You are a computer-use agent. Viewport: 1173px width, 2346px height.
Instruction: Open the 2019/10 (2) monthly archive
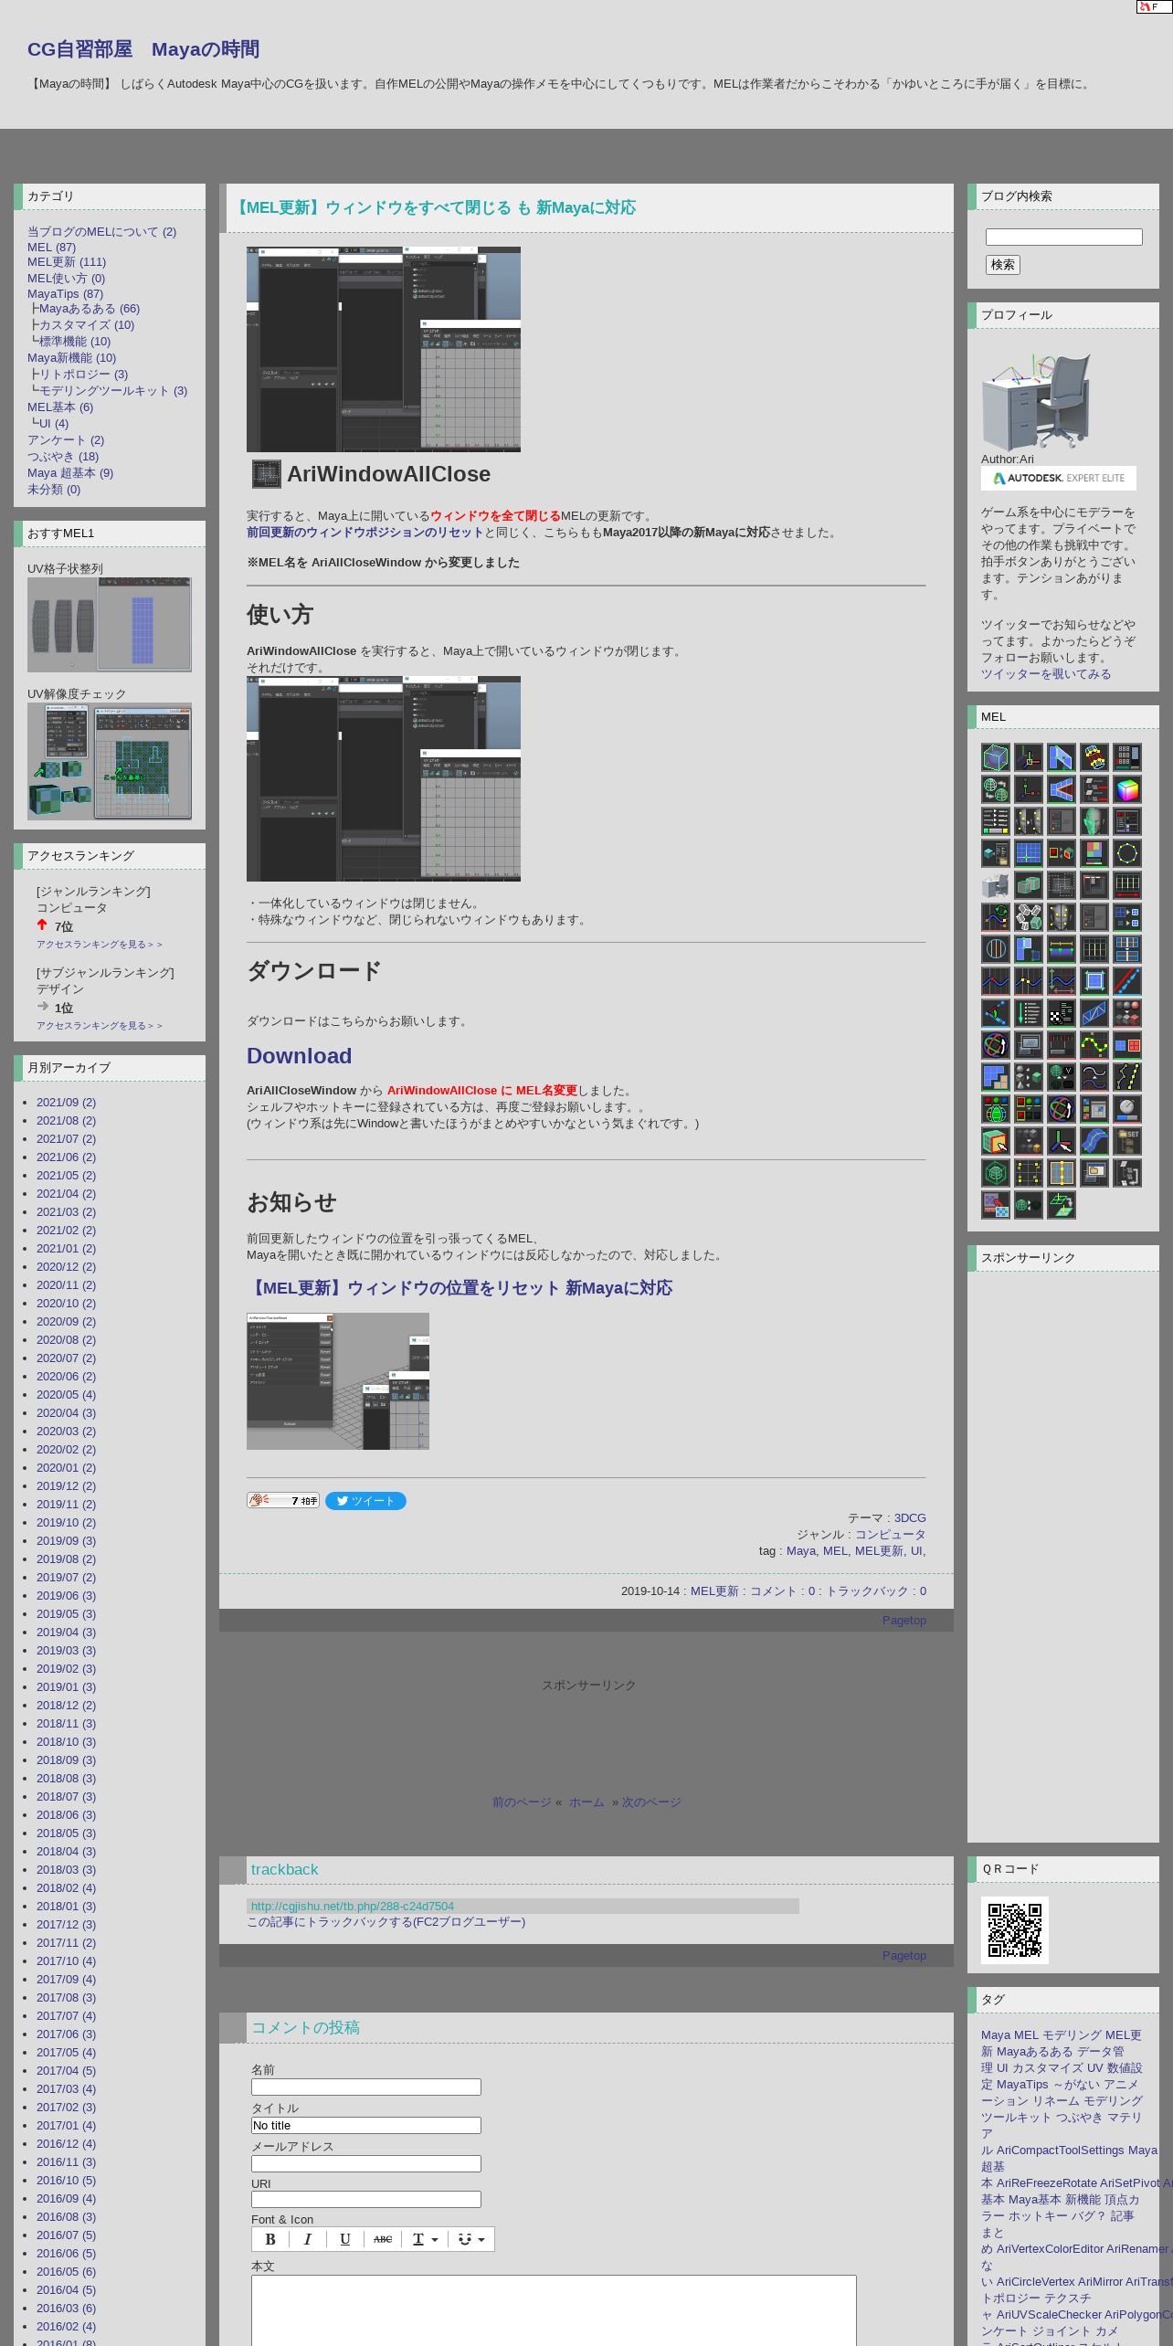click(66, 1523)
